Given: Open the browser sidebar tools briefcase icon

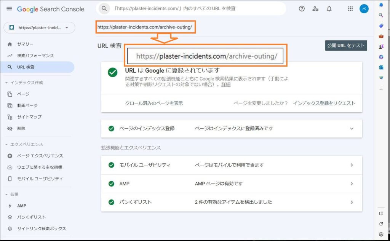Looking at the screenshot, I should (x=381, y=36).
